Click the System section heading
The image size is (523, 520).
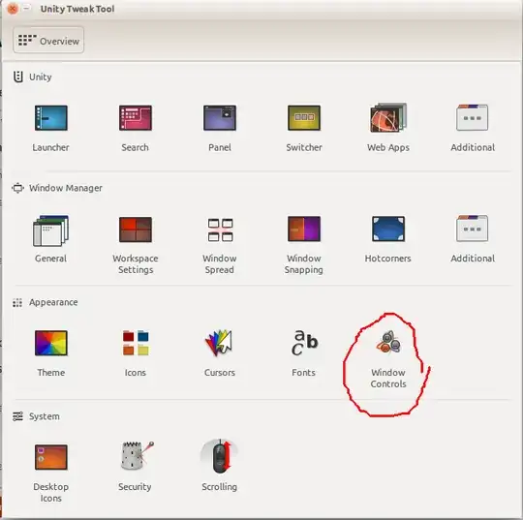coord(45,416)
